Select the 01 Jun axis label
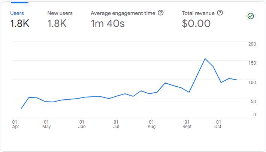 (x=81, y=124)
